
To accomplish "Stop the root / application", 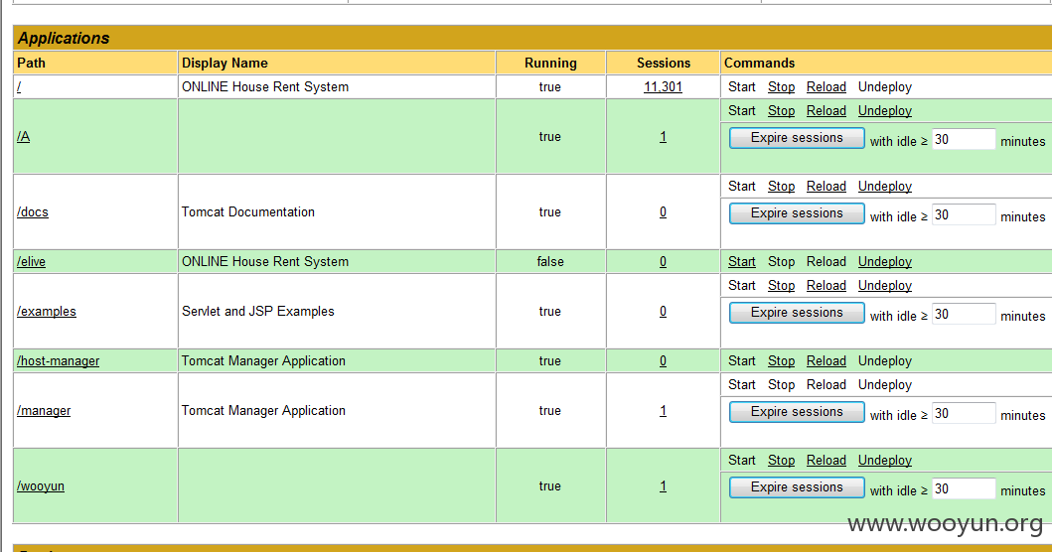I will [x=782, y=87].
